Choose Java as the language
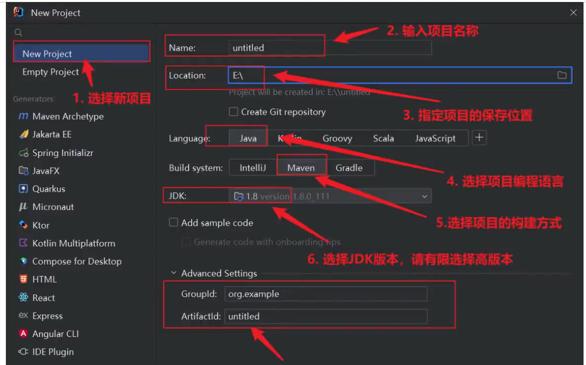 click(x=248, y=138)
